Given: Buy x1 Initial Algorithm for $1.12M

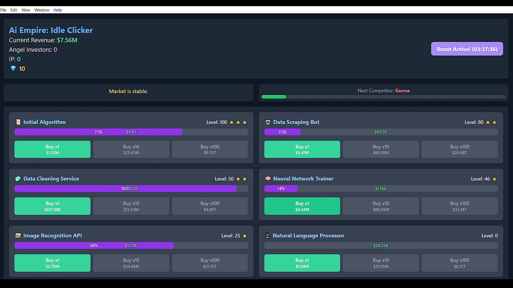Looking at the screenshot, I should coord(52,149).
